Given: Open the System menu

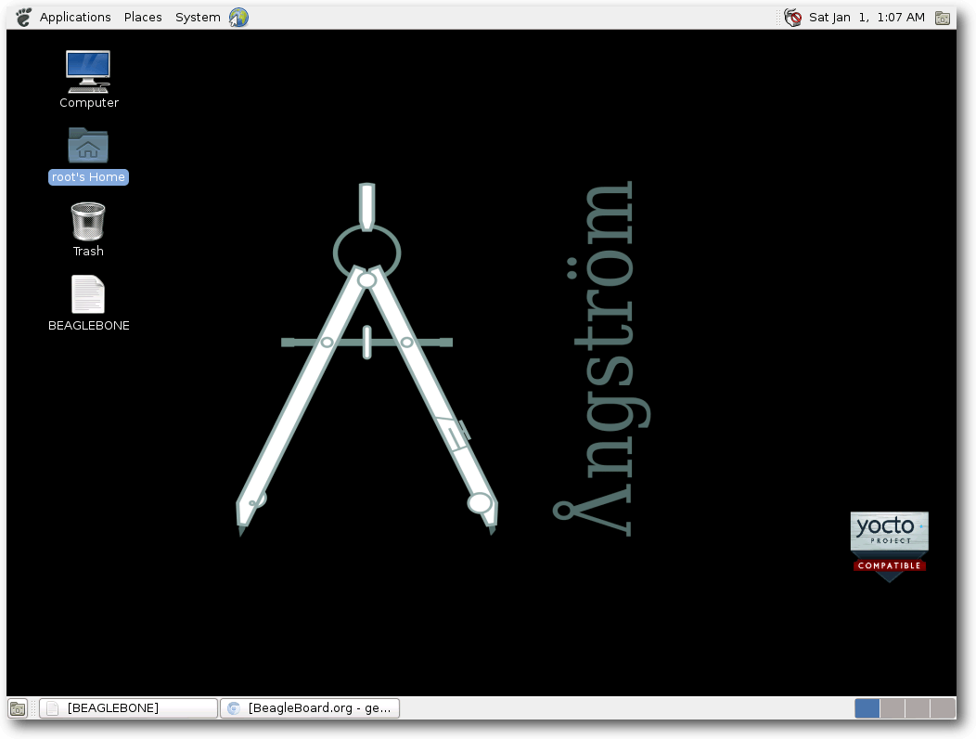Looking at the screenshot, I should tap(198, 18).
